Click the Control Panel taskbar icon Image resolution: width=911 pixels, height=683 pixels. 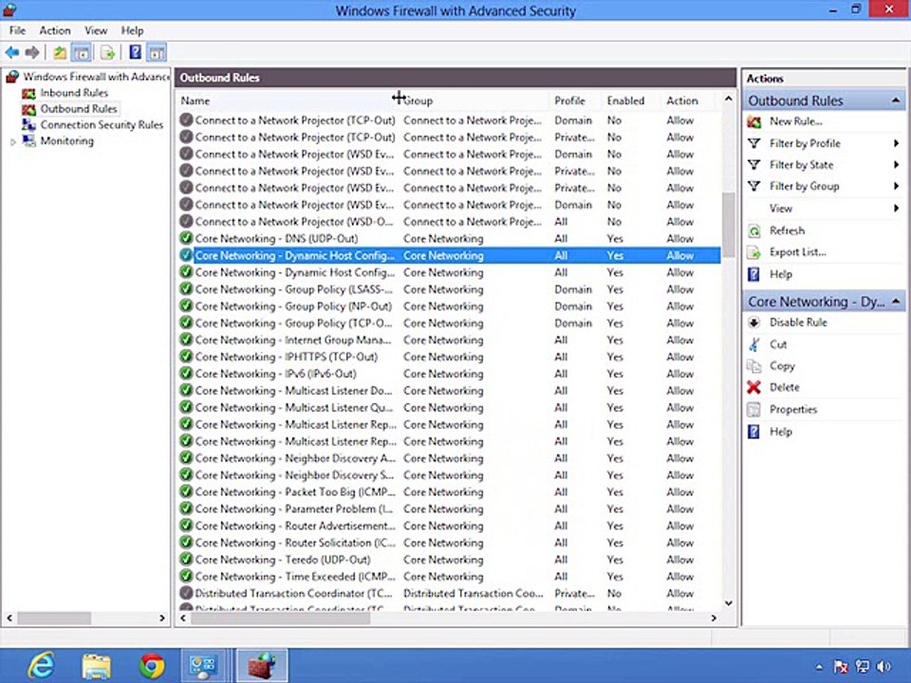pyautogui.click(x=203, y=666)
